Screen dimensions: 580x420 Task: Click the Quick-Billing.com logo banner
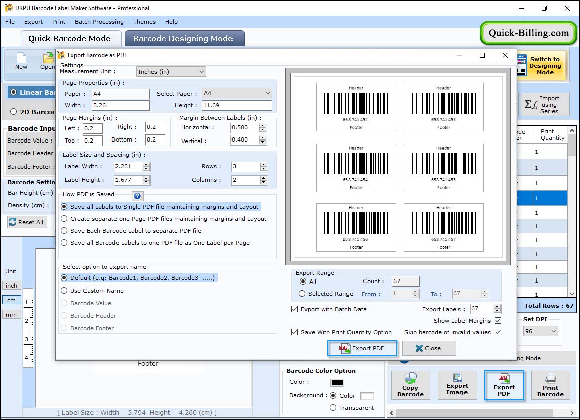[x=528, y=33]
